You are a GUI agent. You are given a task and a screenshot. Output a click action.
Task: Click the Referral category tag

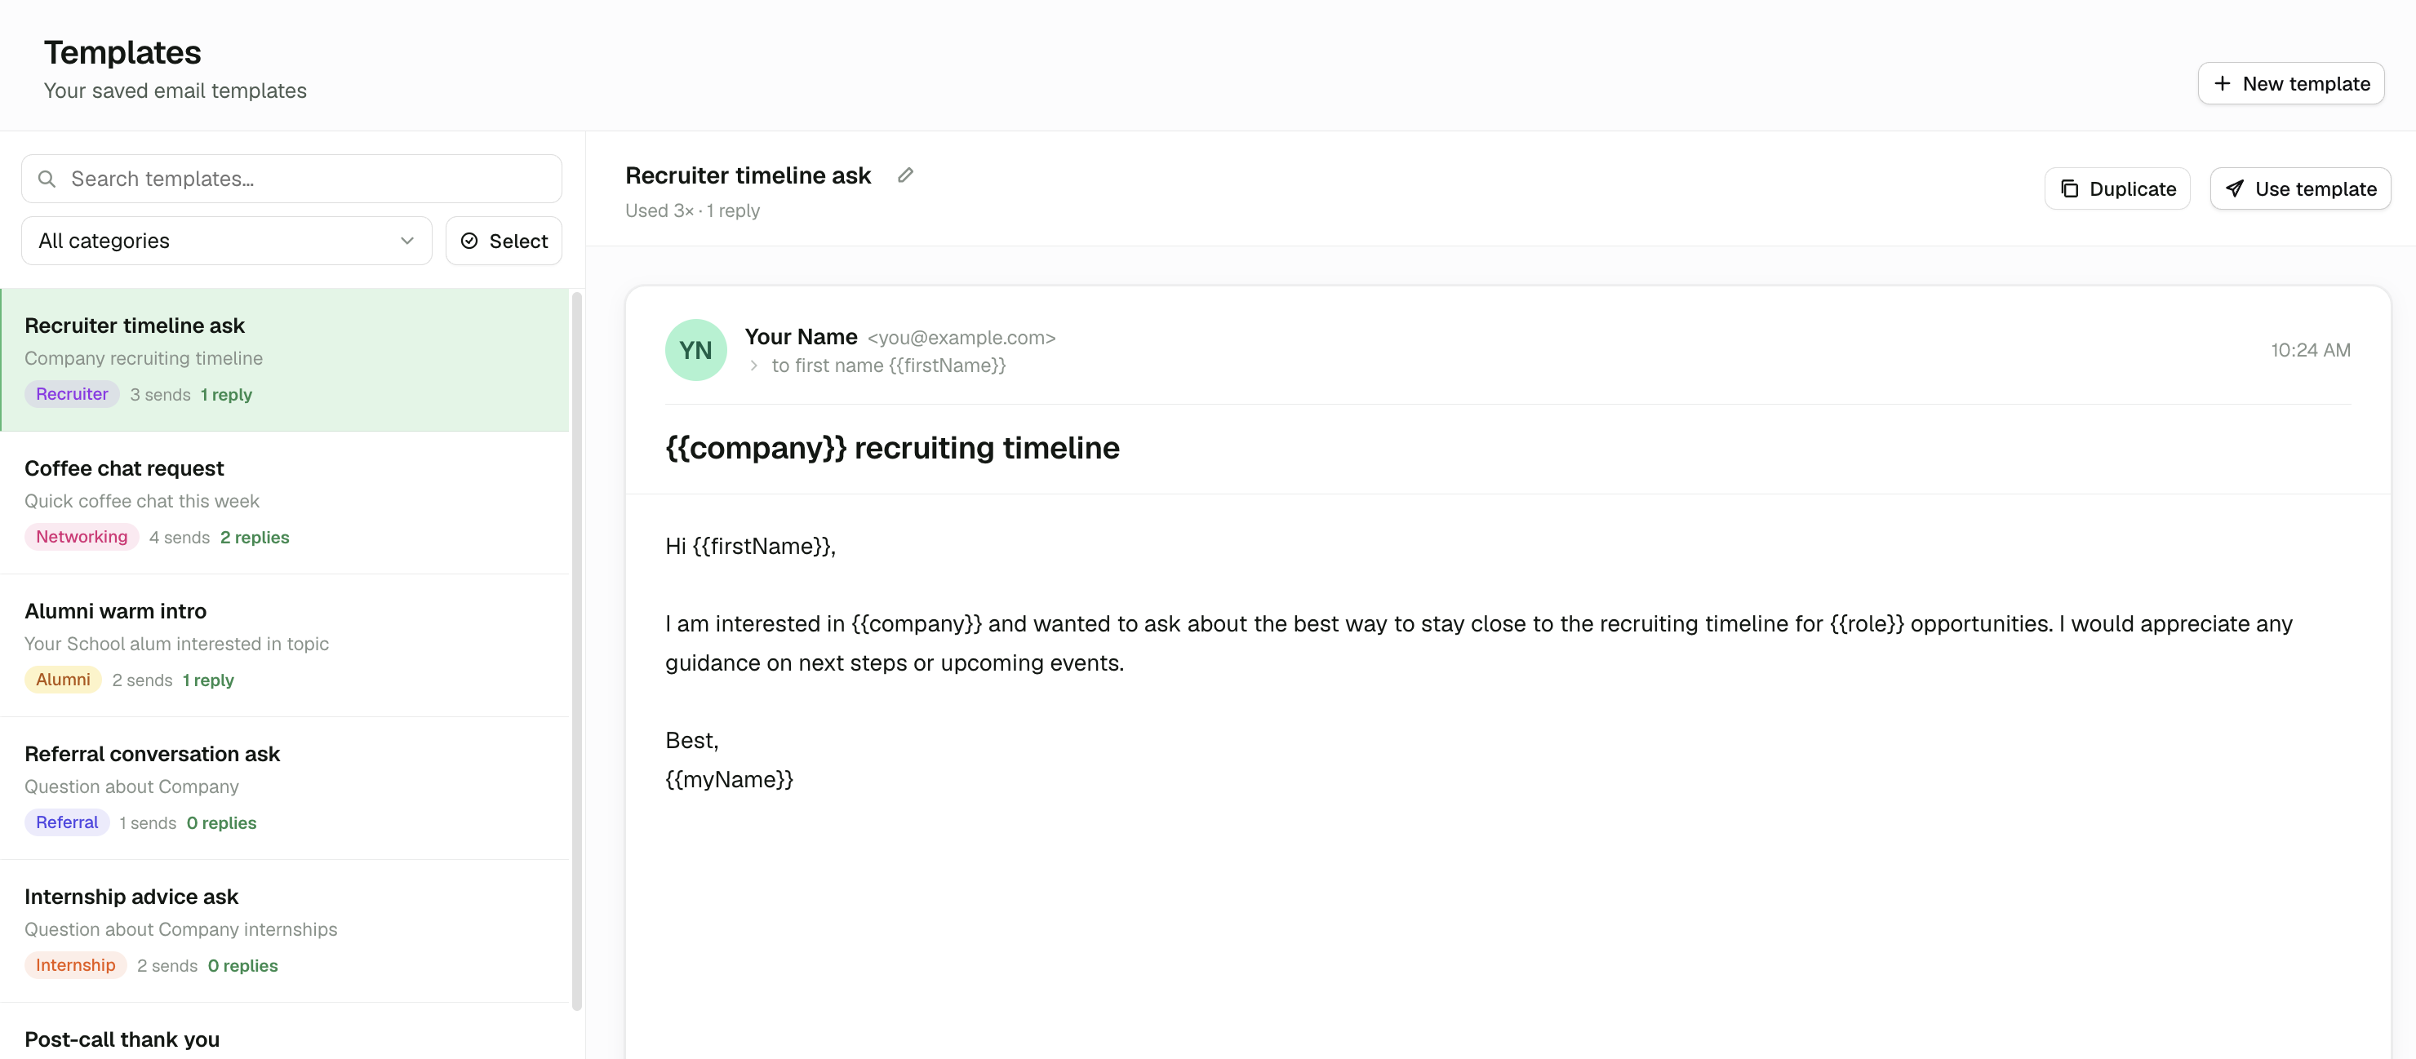tap(67, 823)
